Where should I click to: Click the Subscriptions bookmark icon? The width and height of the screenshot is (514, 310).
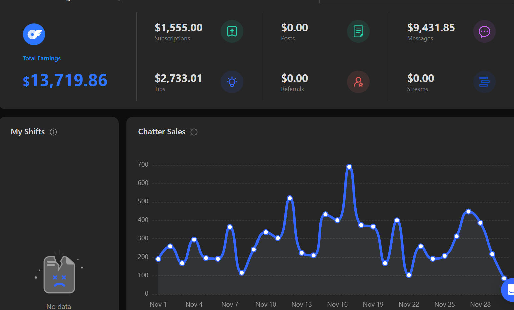click(232, 31)
